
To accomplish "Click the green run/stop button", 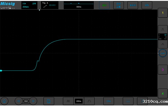I will [104, 5].
